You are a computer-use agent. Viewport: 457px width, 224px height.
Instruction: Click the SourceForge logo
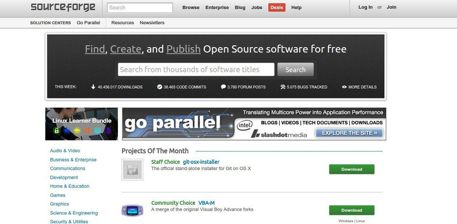(63, 7)
